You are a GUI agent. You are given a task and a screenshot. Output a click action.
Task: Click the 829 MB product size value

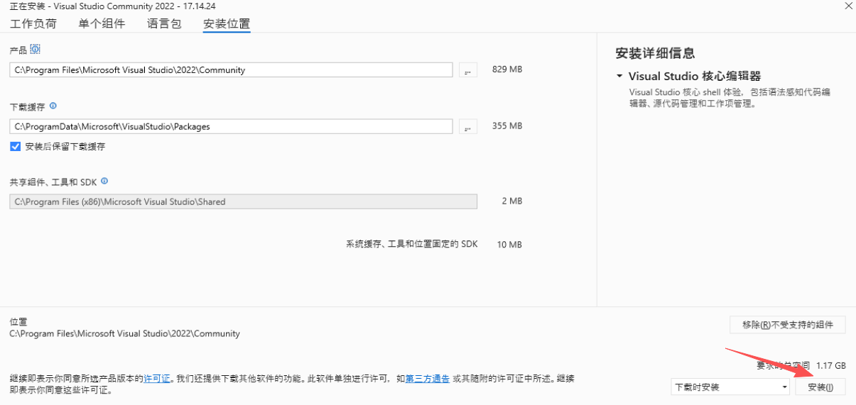pyautogui.click(x=507, y=70)
